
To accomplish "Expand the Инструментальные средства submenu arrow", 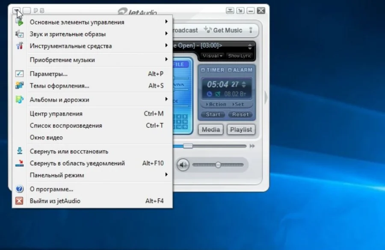I will [x=166, y=45].
